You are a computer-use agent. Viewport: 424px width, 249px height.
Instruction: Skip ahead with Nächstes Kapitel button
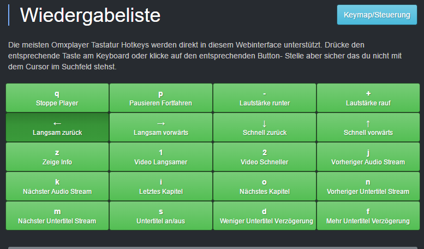[x=265, y=186]
